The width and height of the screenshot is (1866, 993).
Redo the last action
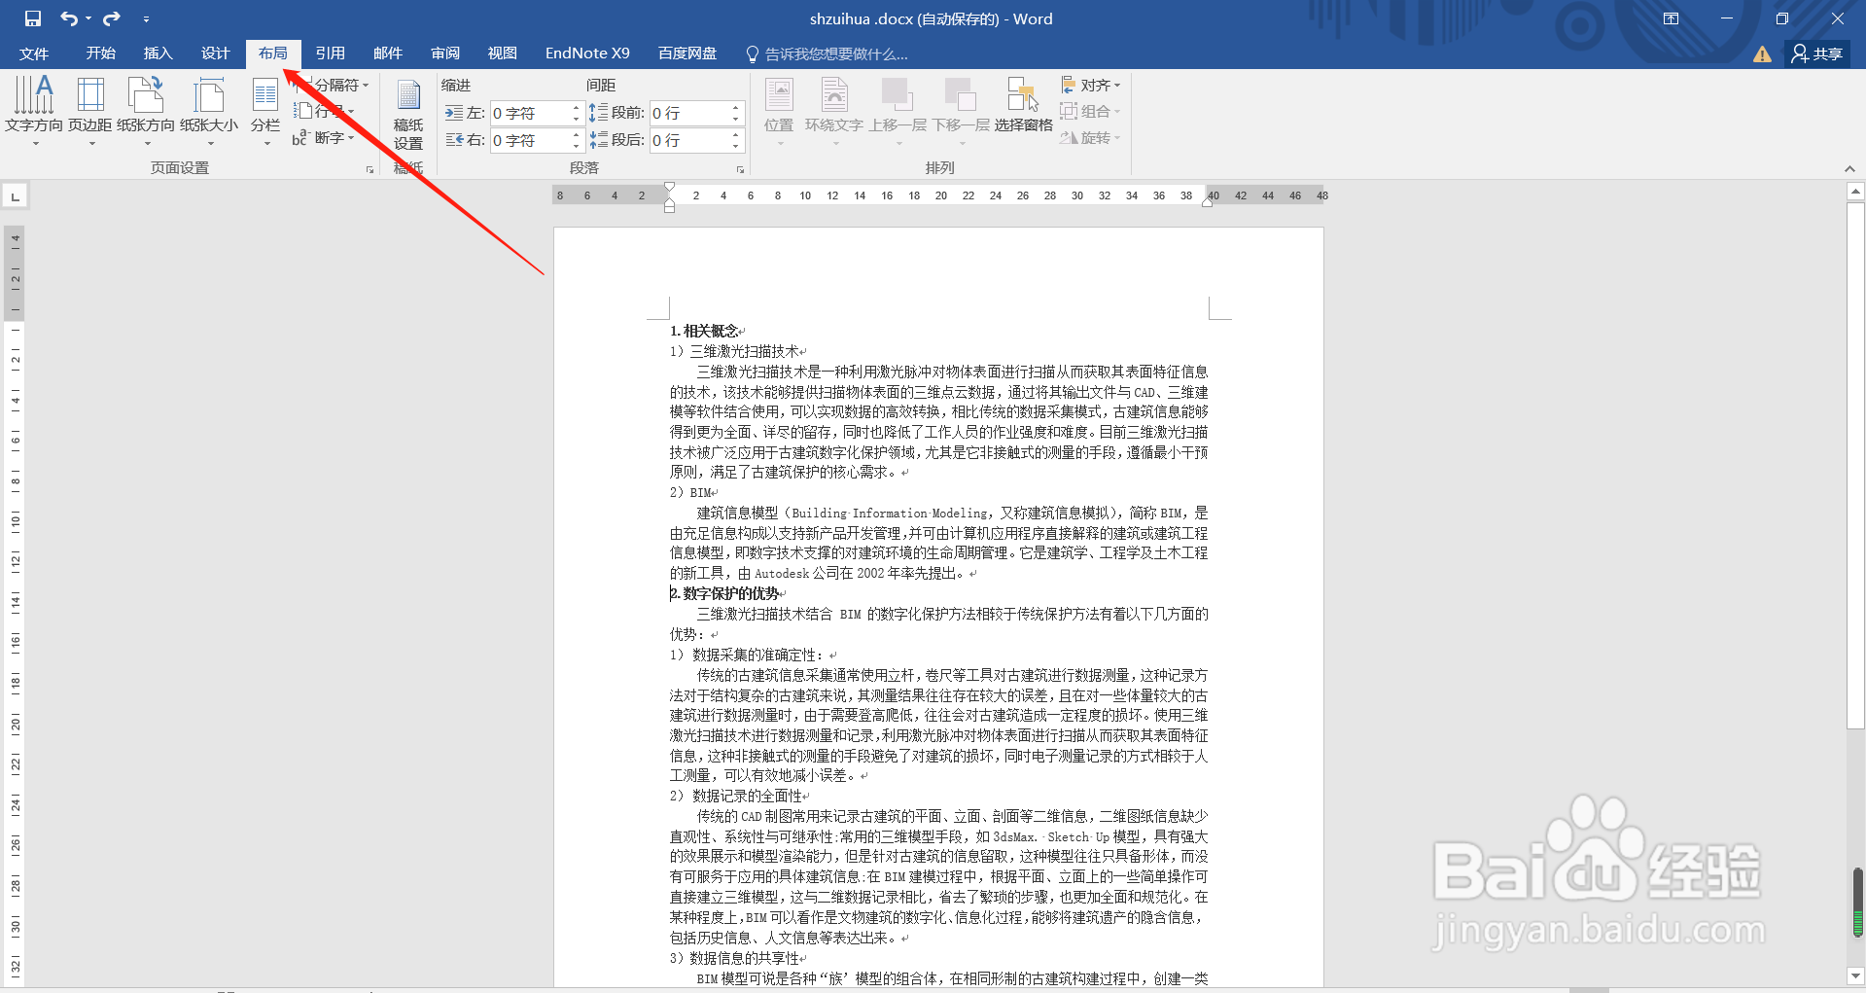tap(112, 18)
